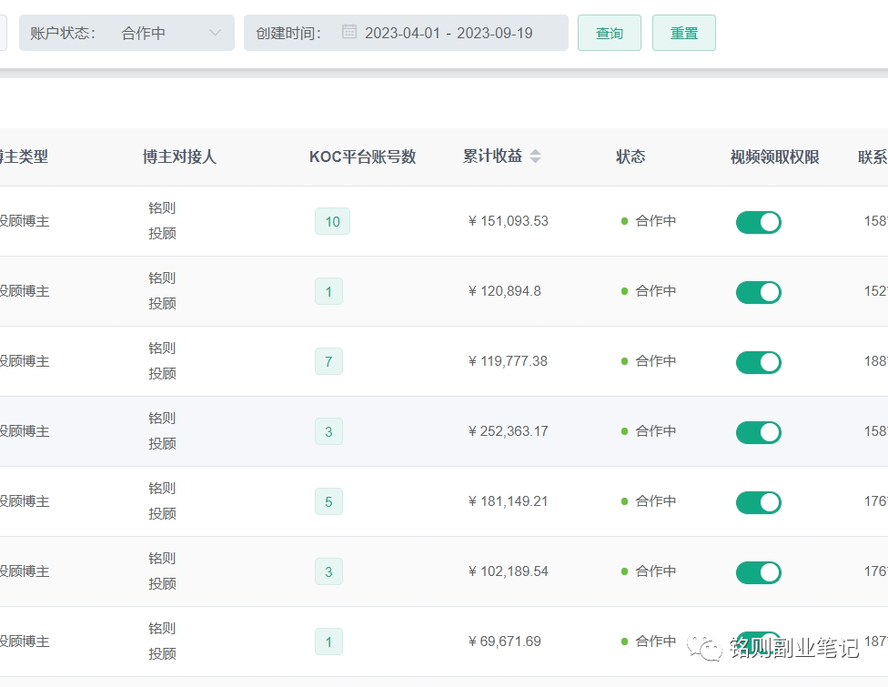Turn off the video permission toggle, third row
Viewport: 888px width, 687px height.
pos(758,362)
